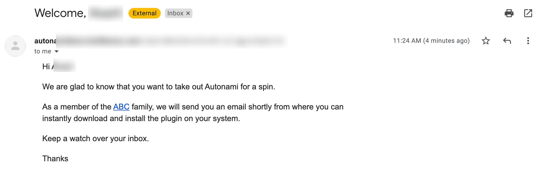
Task: Click the 'Thanks' sign-off text
Action: 55,159
